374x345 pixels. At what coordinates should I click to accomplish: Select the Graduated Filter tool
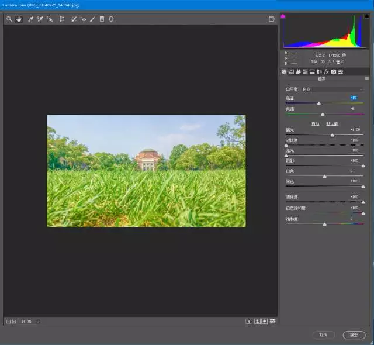(x=102, y=19)
